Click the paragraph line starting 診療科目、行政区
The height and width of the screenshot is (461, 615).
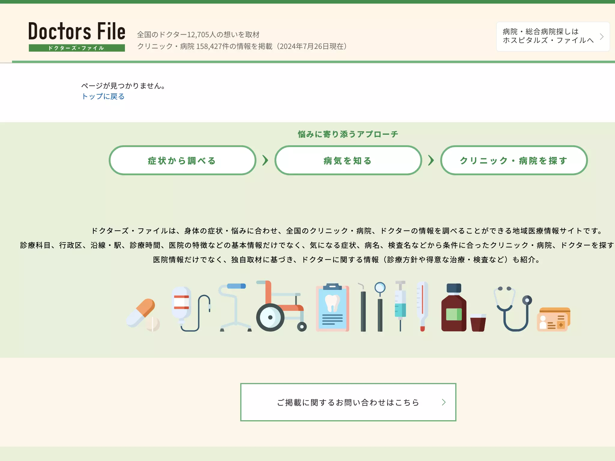click(x=317, y=245)
